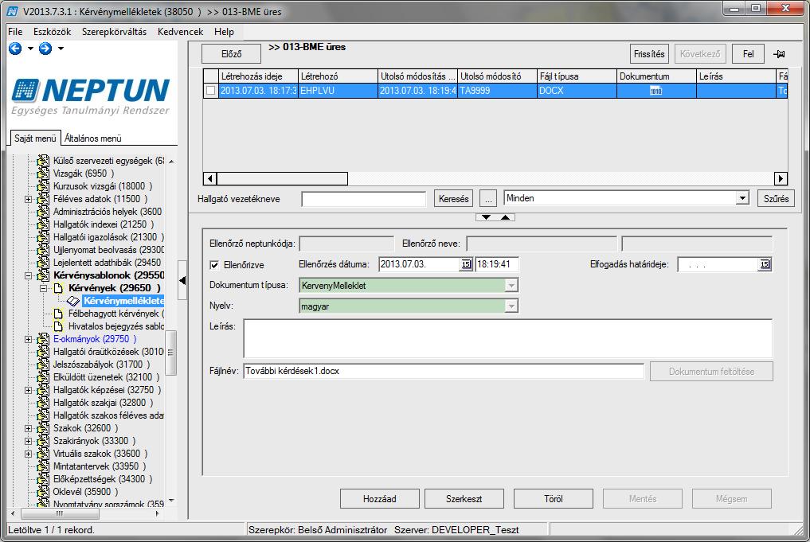Expand the Szakok (32600) tree node
The width and height of the screenshot is (810, 542).
tap(29, 428)
